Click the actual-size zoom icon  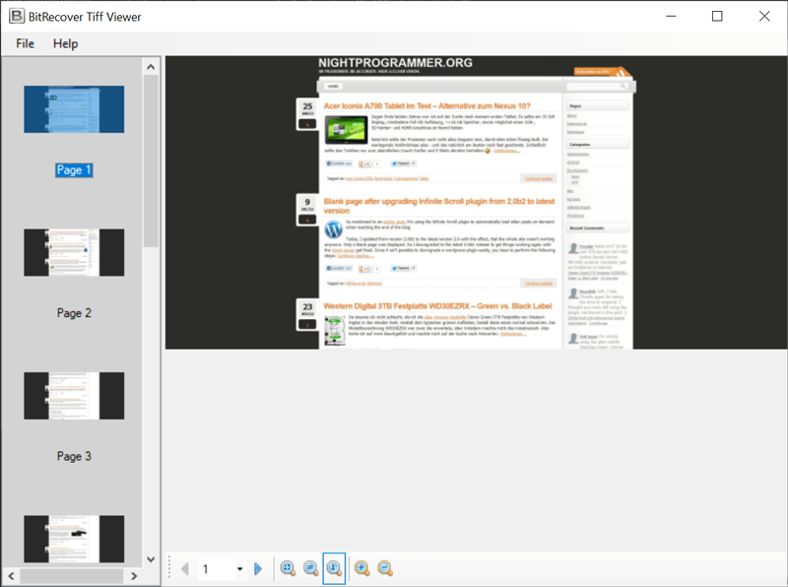(x=334, y=568)
